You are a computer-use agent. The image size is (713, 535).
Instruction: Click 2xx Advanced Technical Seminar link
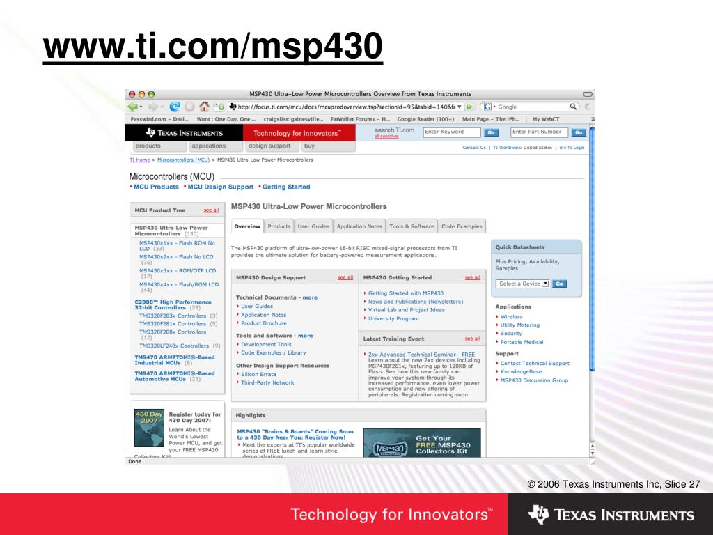[421, 355]
